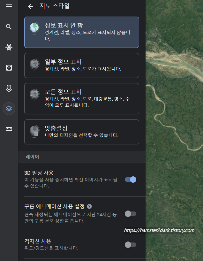203x261 pixels.
Task: Open Projects with the map pin icon
Action: coord(9,88)
